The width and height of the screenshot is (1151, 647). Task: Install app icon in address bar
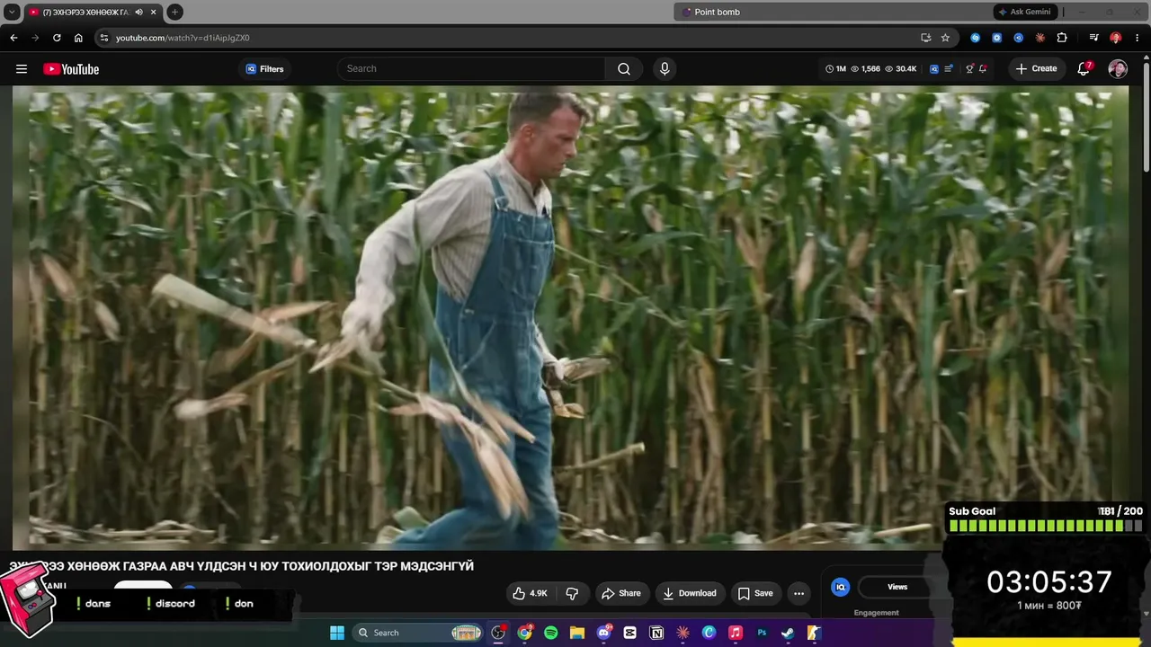925,38
